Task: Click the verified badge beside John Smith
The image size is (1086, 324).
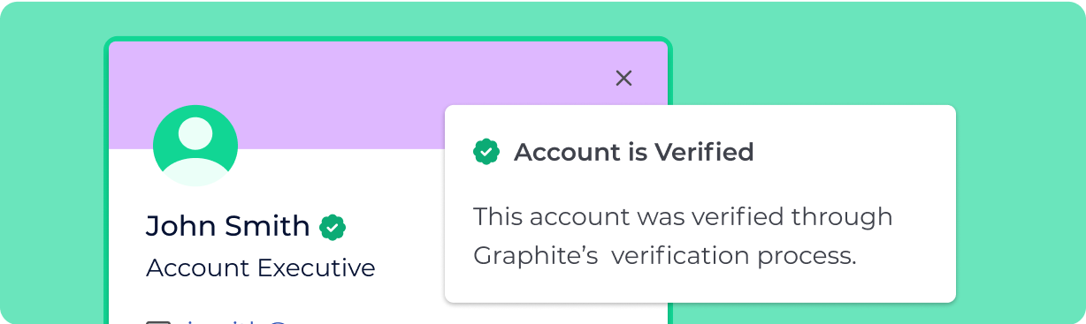Action: pyautogui.click(x=333, y=227)
